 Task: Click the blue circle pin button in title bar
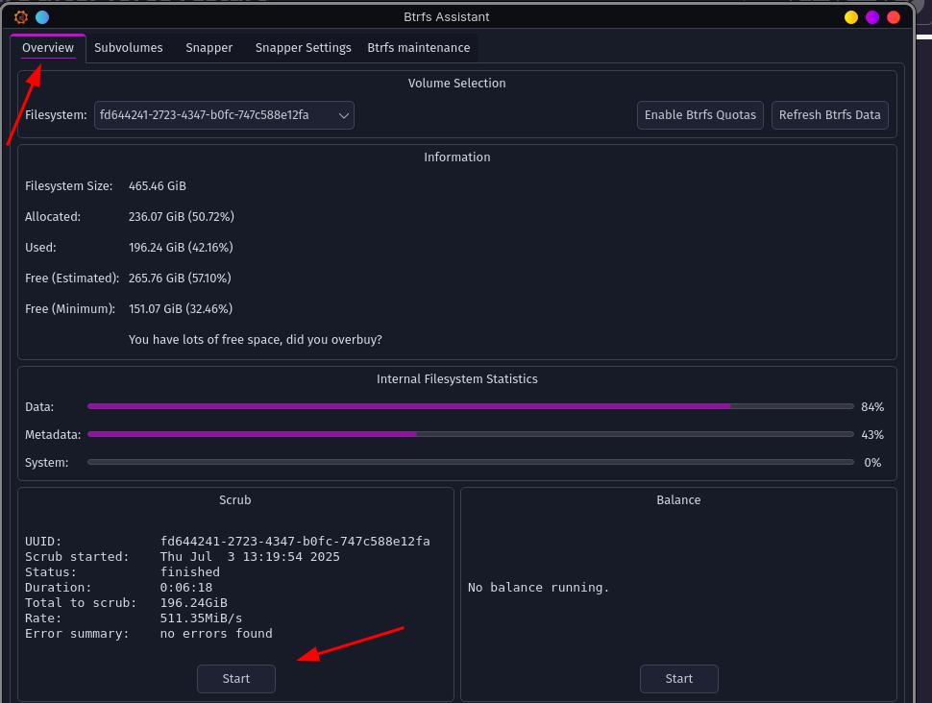pyautogui.click(x=42, y=17)
